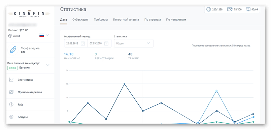Click the logout arrow icon
Viewport: 271px width, 130px height.
pos(10,36)
